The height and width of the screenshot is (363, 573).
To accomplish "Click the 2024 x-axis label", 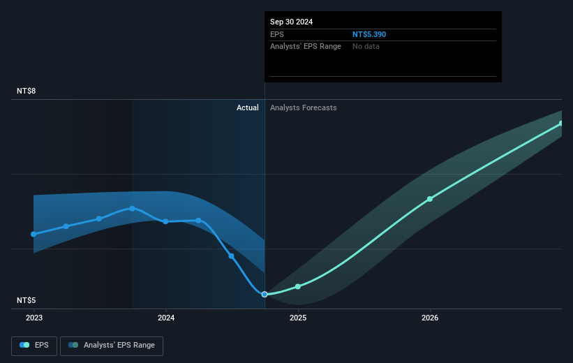I will pos(166,318).
